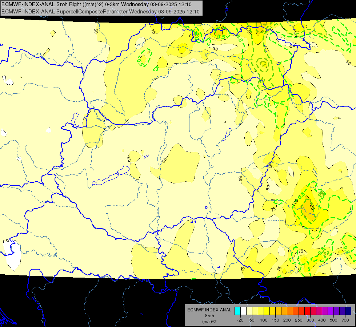Select the pure red legend swatch above 300
This screenshot has height=327, width=356.
pos(307,311)
